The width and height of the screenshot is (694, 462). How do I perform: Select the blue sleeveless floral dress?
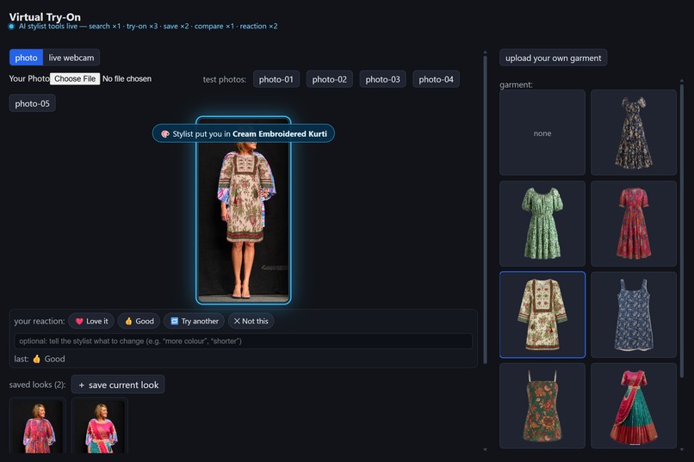pos(634,314)
